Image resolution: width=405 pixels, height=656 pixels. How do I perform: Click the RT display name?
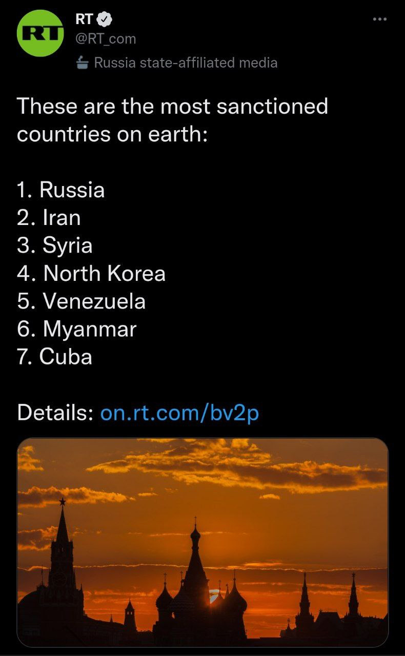click(85, 19)
